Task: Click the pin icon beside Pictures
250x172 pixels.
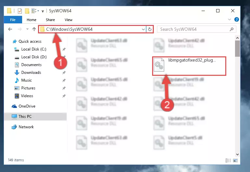Action: 64,88
